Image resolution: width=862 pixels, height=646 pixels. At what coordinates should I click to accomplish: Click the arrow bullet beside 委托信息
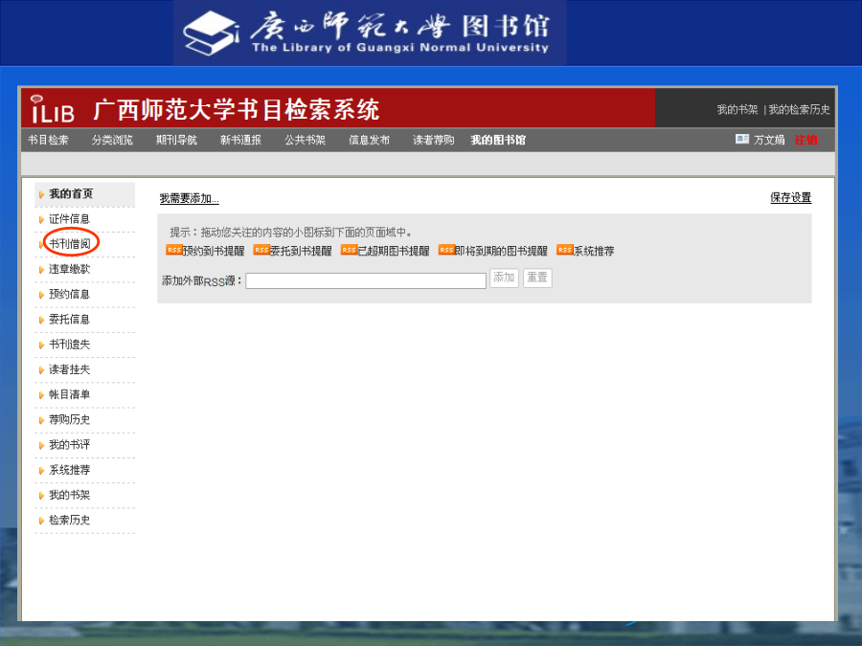41,321
